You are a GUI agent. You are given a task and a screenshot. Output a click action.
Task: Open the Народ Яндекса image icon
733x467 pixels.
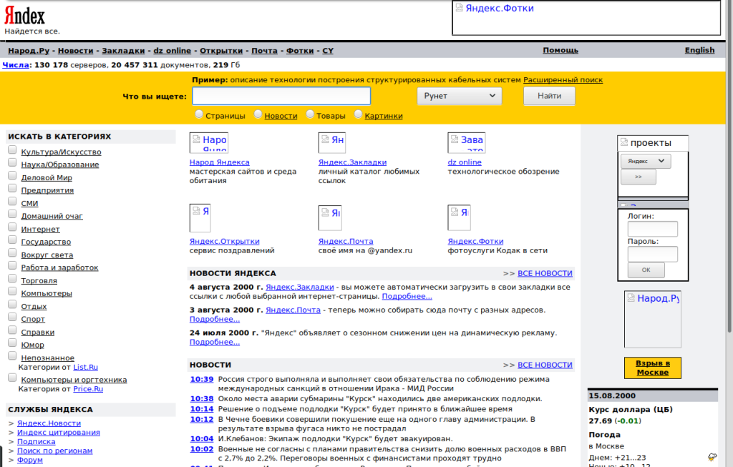tap(208, 142)
